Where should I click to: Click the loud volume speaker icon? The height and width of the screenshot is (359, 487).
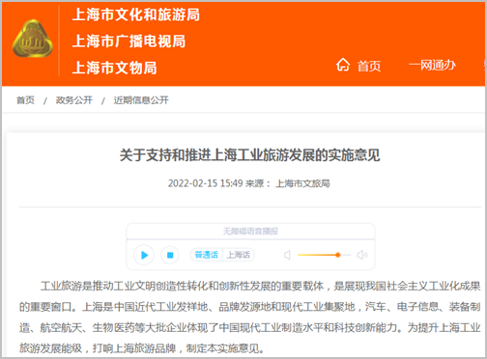[362, 255]
